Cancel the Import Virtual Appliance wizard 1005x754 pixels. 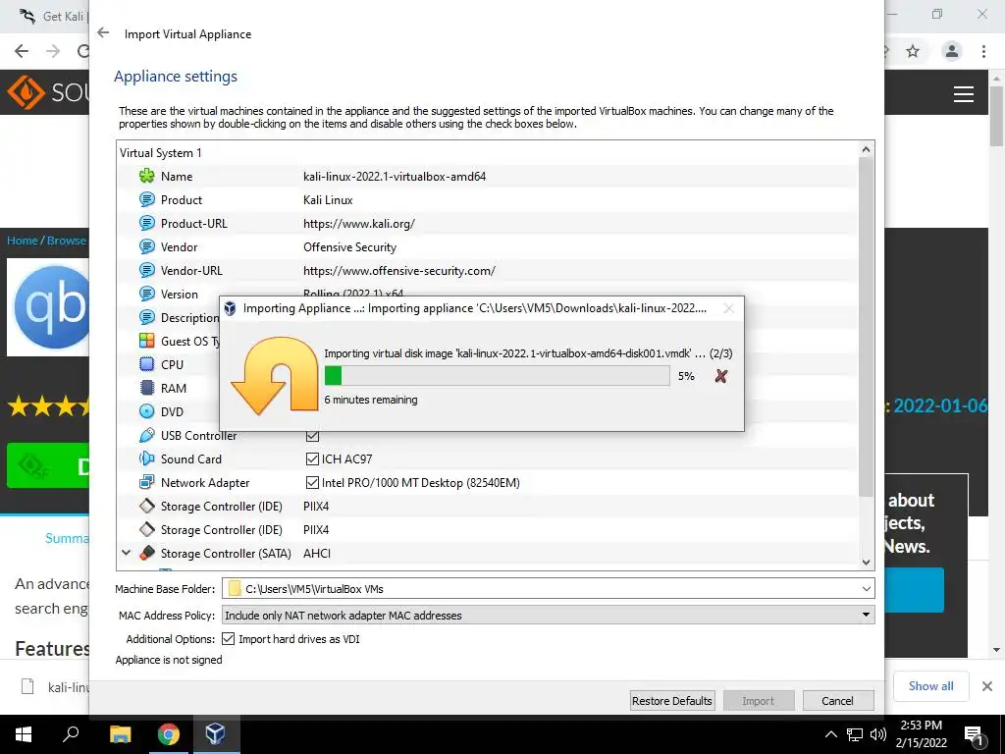(837, 701)
